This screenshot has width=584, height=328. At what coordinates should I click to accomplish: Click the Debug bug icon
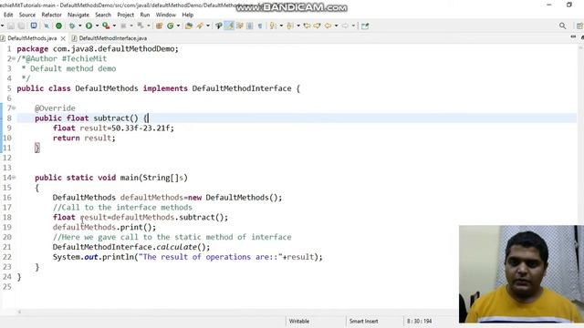[72, 26]
